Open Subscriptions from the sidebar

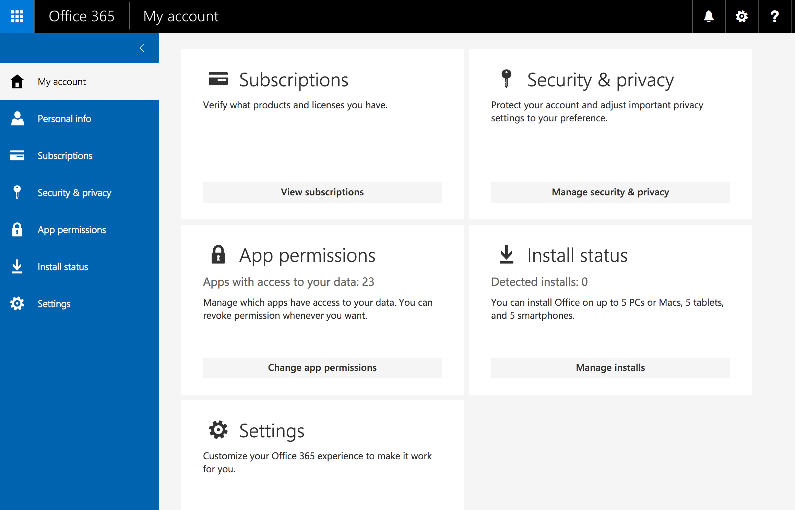pos(80,156)
